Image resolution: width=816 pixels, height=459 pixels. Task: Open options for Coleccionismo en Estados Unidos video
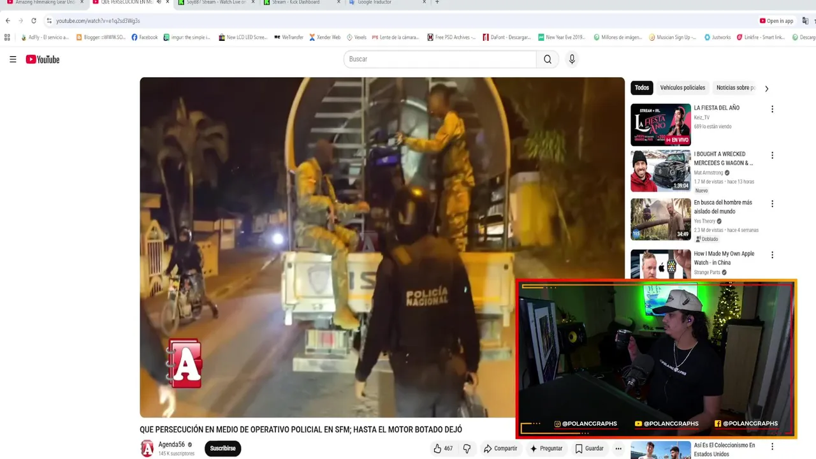click(772, 446)
